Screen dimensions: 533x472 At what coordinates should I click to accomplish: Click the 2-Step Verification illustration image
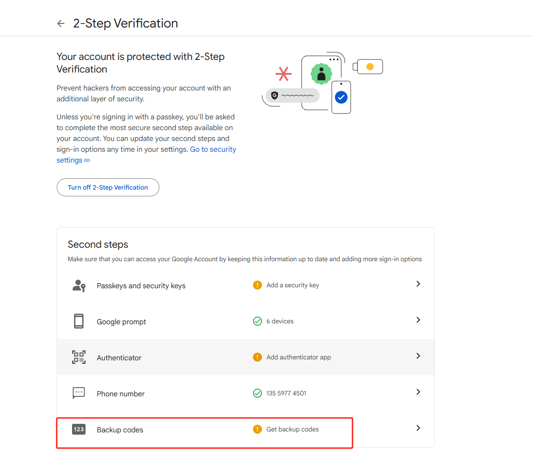[322, 83]
